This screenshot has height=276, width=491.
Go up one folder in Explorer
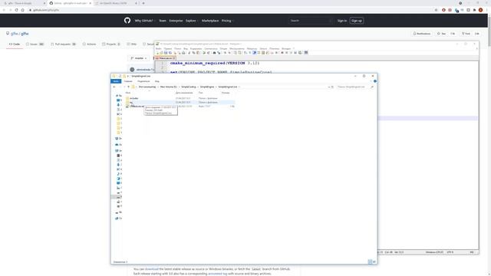point(128,87)
